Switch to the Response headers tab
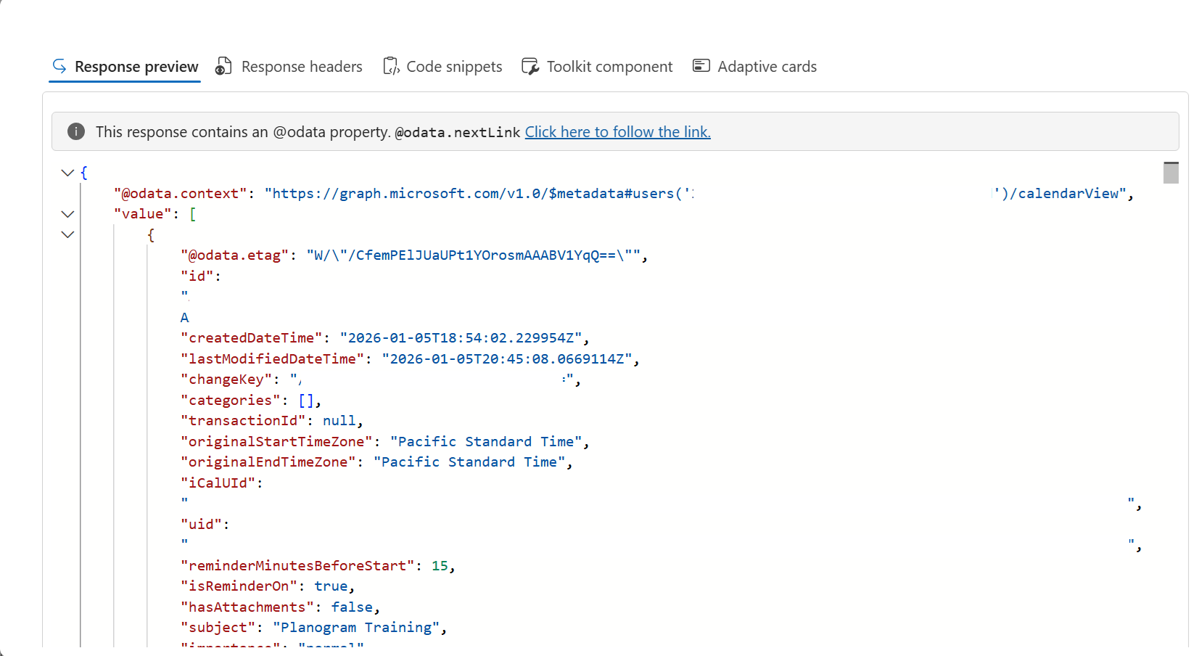This screenshot has height=656, width=1191. pyautogui.click(x=289, y=67)
